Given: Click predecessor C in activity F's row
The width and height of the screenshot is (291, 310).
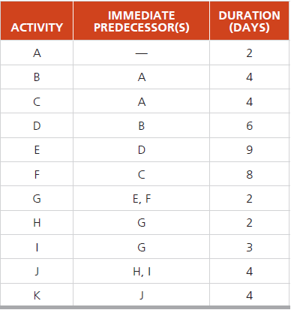Looking at the screenshot, I should 142,175.
